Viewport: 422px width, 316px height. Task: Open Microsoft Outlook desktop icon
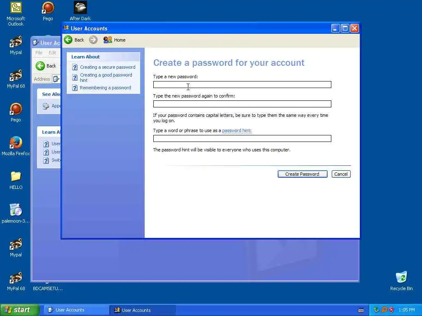pos(16,14)
